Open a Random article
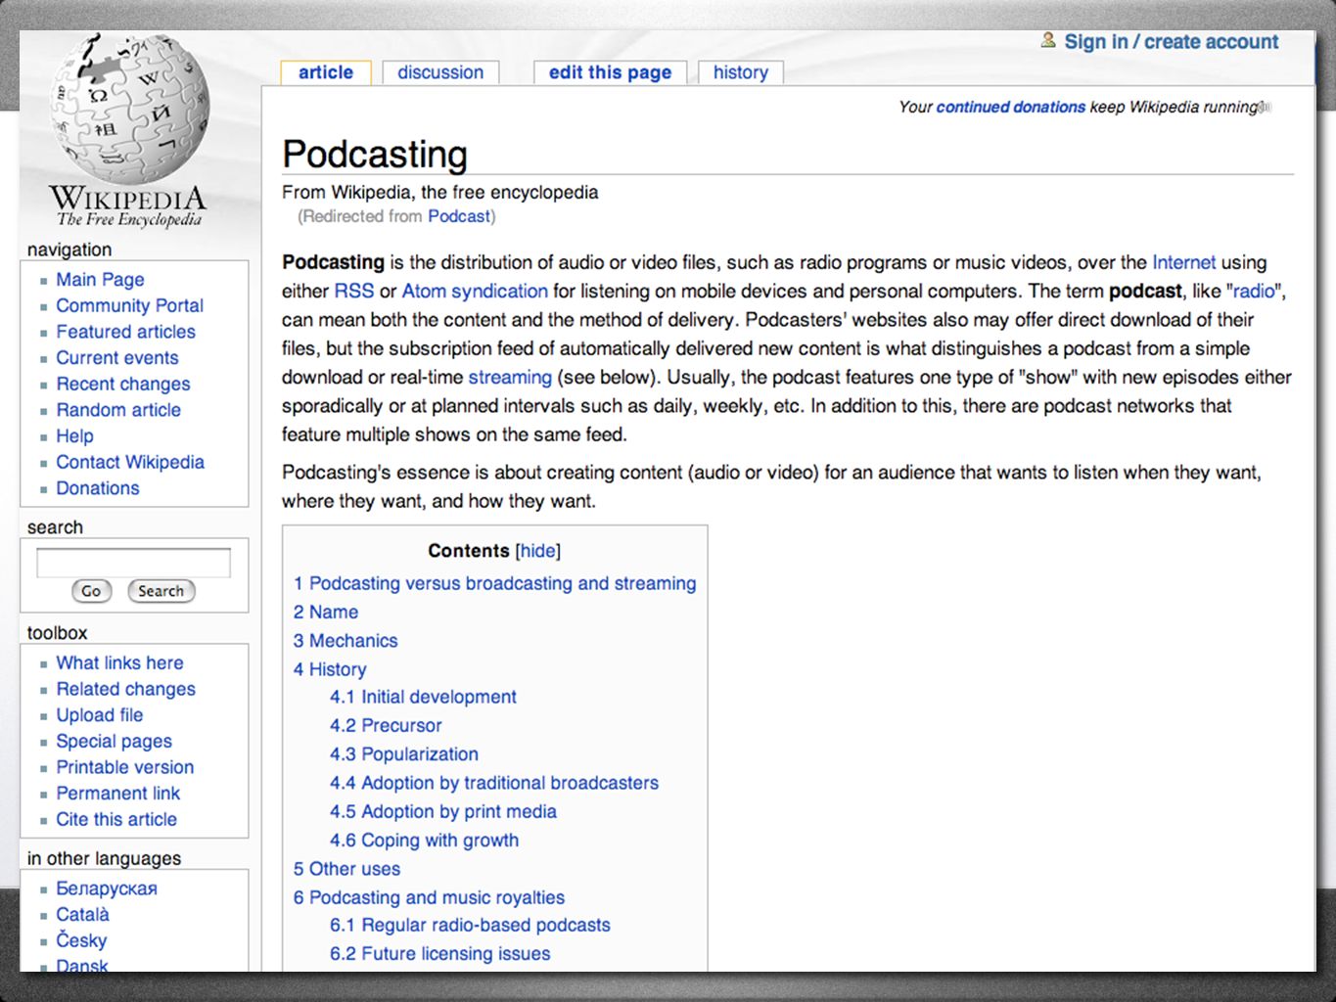This screenshot has height=1002, width=1336. 118,410
